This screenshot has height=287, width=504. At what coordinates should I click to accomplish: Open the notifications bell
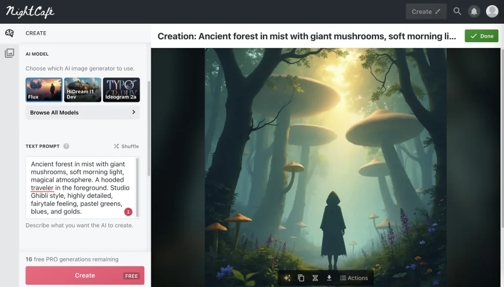474,12
